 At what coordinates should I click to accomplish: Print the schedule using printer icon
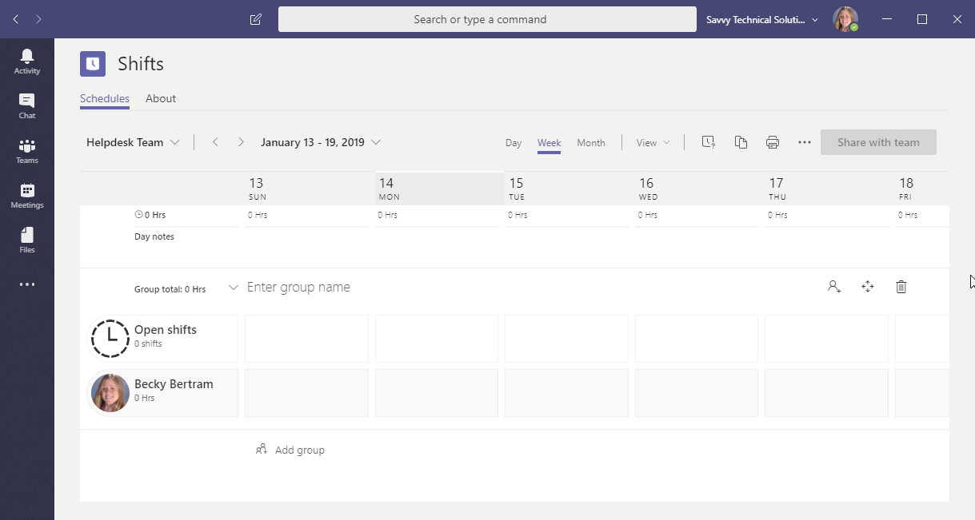(x=773, y=142)
